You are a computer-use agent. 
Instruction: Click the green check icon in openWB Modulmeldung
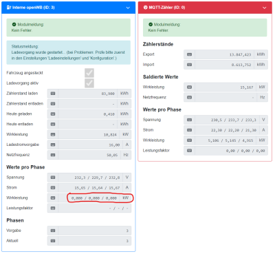pyautogui.click(x=14, y=24)
